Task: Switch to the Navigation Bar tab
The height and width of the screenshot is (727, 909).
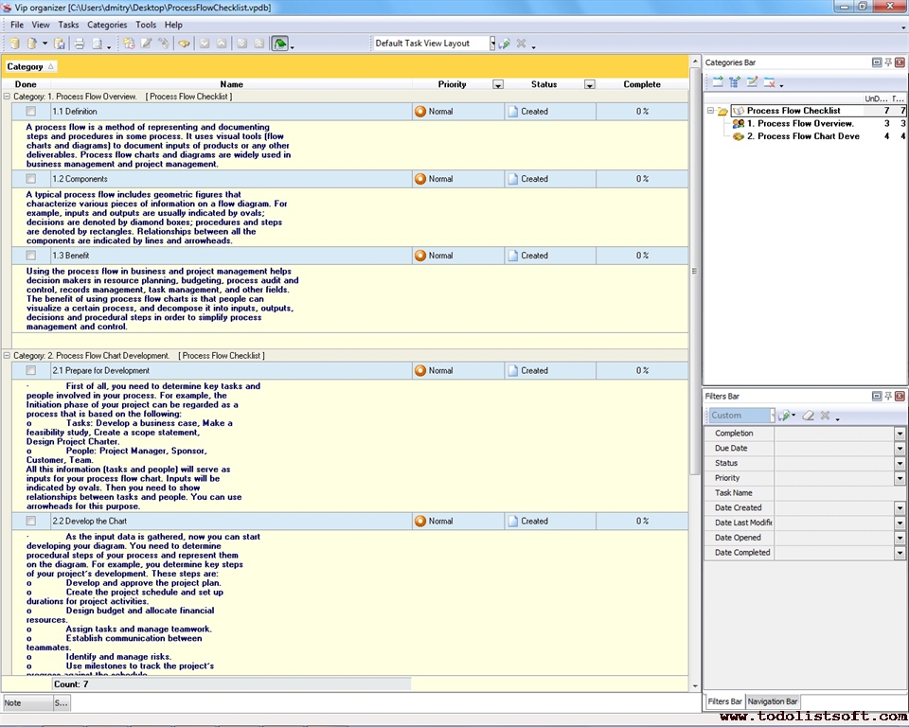Action: pyautogui.click(x=773, y=701)
